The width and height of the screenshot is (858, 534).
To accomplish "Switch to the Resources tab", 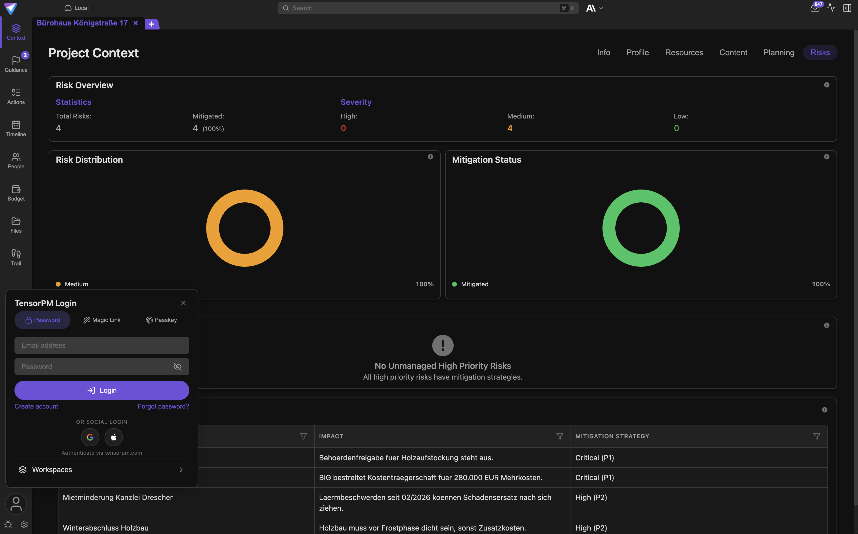I will pyautogui.click(x=684, y=52).
